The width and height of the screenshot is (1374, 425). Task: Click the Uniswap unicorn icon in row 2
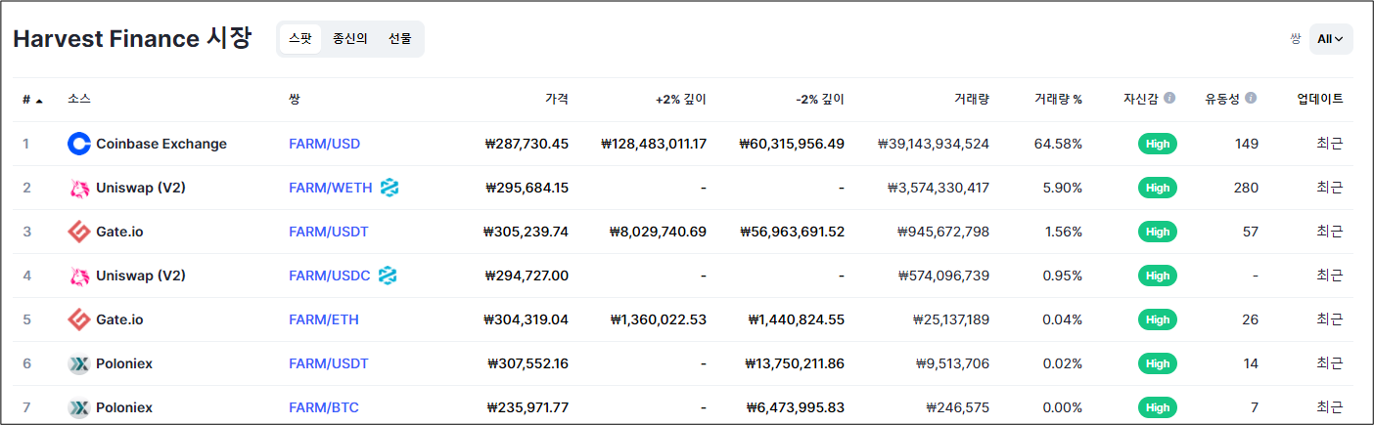click(79, 188)
